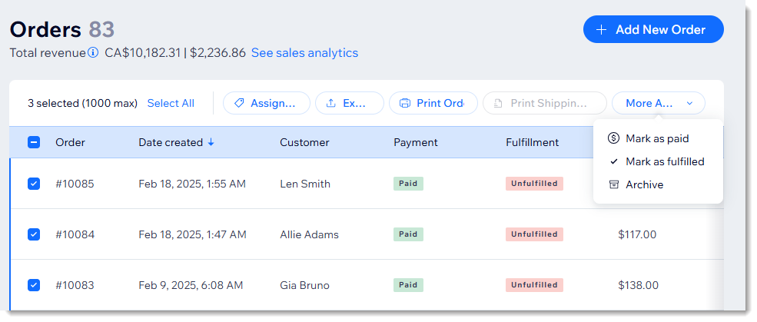757x322 pixels.
Task: Choose Mark as paid from the menu
Action: pyautogui.click(x=658, y=138)
